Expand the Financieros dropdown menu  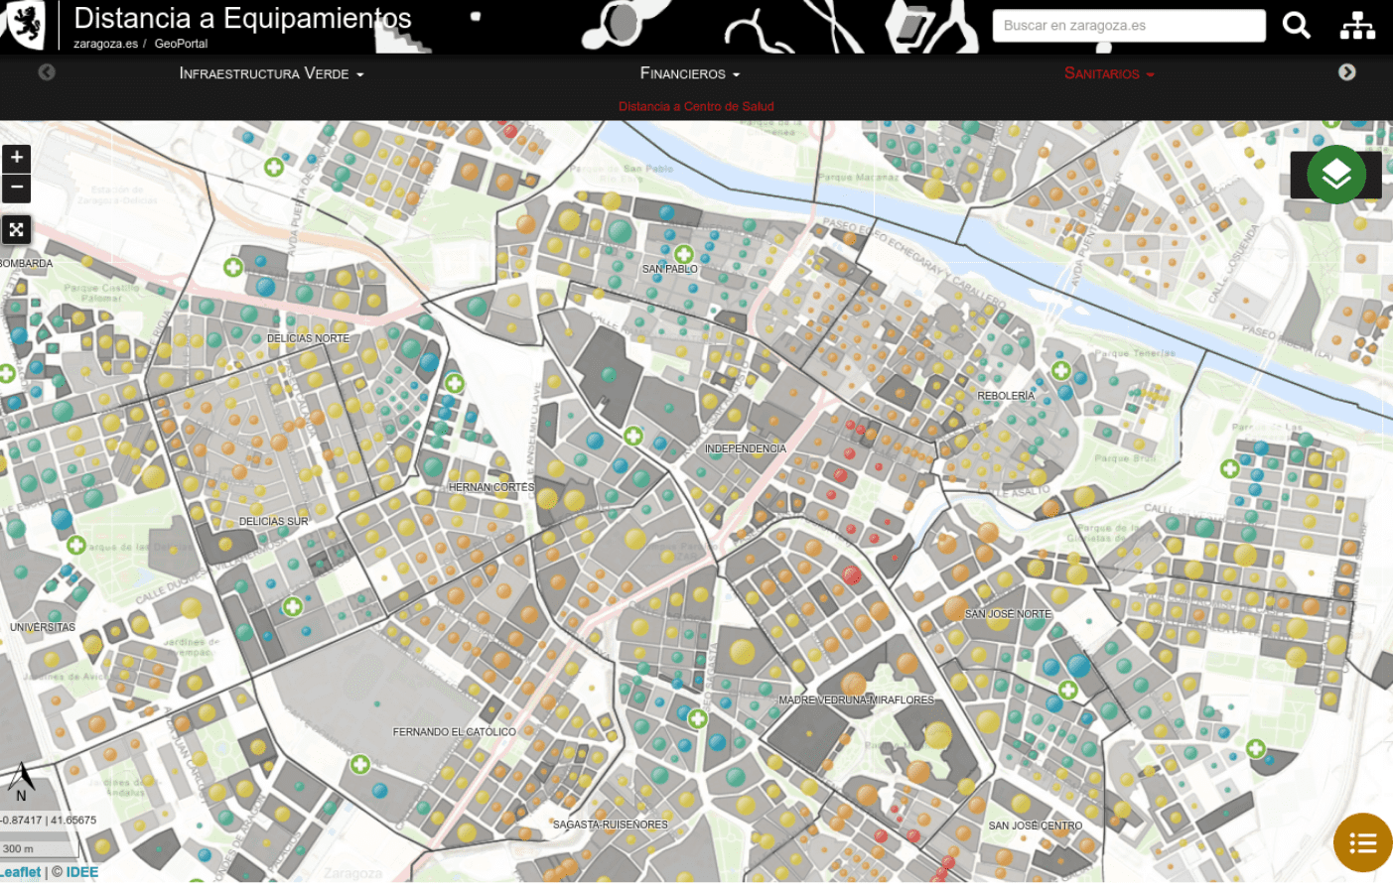point(689,73)
